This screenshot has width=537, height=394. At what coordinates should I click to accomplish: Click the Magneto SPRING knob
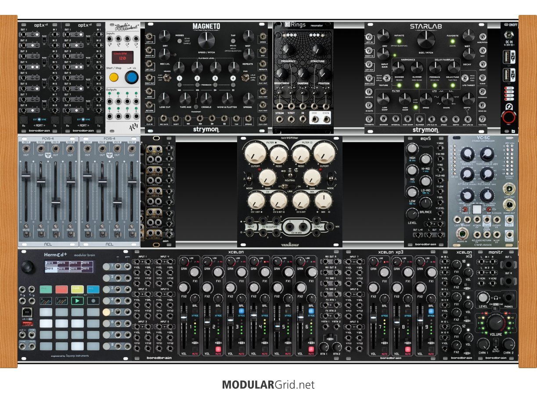click(x=248, y=98)
